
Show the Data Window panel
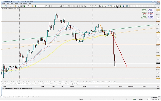point(13,6)
